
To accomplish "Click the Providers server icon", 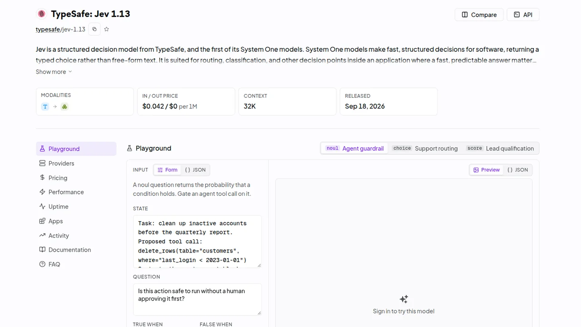I will (x=42, y=163).
